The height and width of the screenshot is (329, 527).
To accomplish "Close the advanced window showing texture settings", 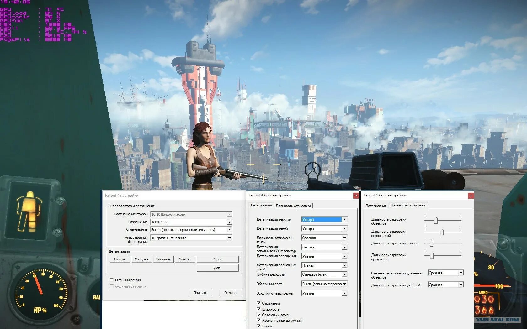I will [x=356, y=196].
